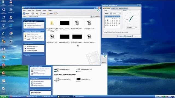Click Просмотр сведений о системе link
The width and height of the screenshot is (175, 98).
click(41, 69)
